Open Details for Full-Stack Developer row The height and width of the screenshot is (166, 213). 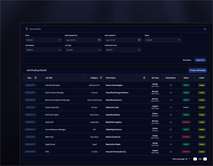pyautogui.click(x=202, y=85)
